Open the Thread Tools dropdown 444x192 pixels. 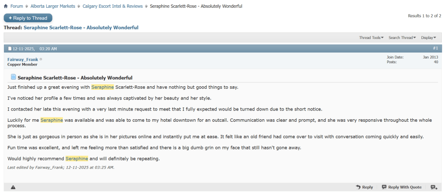(x=371, y=38)
